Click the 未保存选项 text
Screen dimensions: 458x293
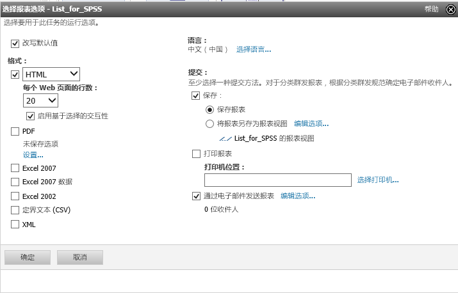[41, 144]
